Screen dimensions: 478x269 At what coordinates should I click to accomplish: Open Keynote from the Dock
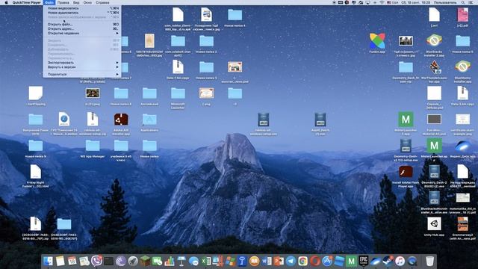tap(181, 261)
